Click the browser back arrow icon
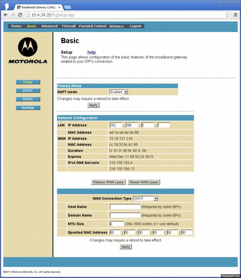241x278 pixels. 6,15
